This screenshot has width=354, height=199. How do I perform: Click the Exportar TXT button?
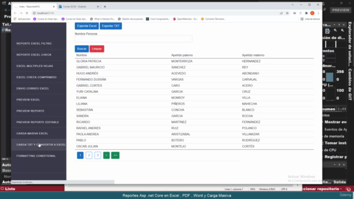tap(111, 26)
